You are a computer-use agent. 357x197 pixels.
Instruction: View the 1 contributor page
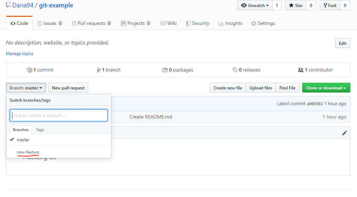(315, 70)
